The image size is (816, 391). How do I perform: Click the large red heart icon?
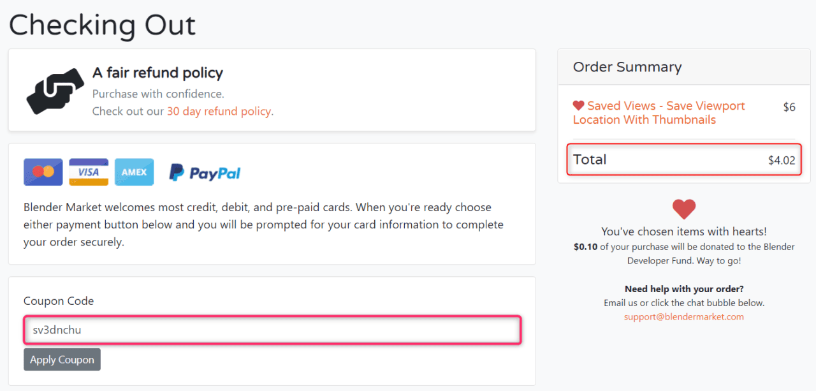(684, 209)
